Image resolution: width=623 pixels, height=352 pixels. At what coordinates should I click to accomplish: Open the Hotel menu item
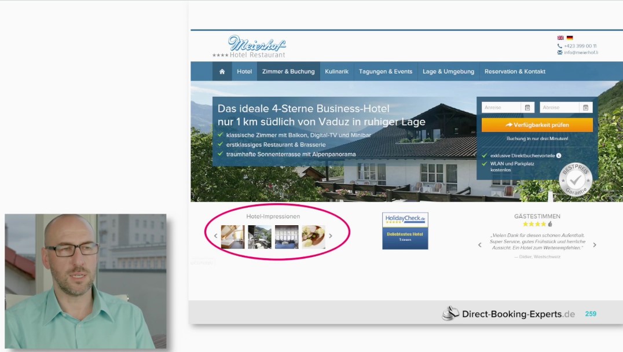(x=244, y=72)
